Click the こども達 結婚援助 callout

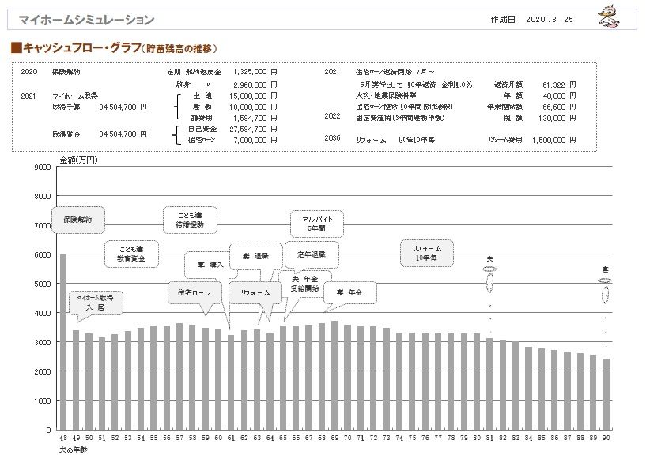[x=189, y=220]
